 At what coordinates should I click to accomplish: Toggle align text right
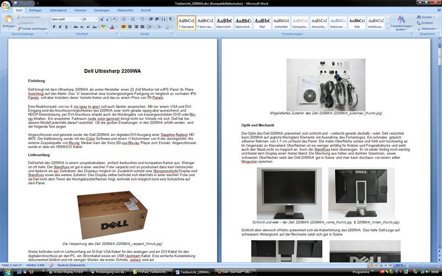point(136,26)
